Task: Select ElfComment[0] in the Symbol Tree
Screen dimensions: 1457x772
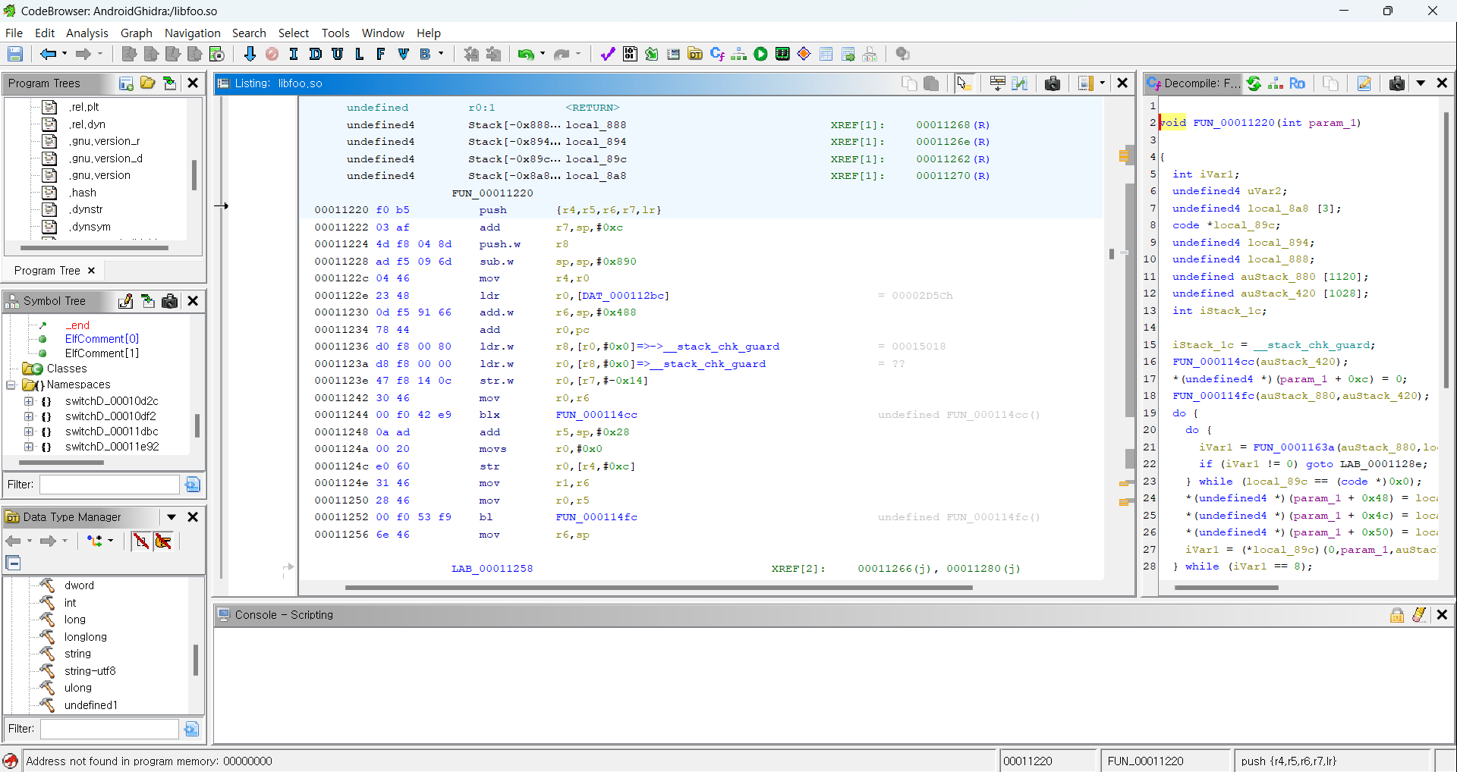Action: (x=102, y=339)
